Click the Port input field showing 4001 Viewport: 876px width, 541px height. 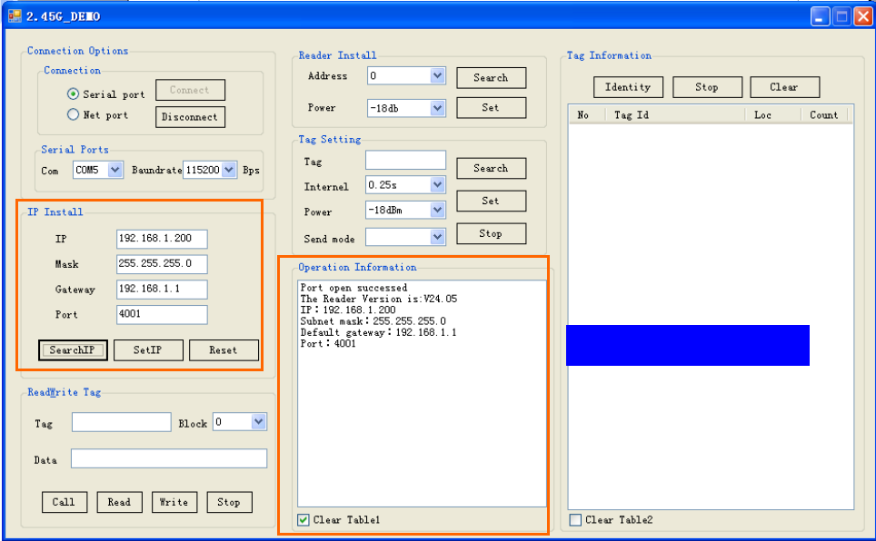[x=162, y=314]
